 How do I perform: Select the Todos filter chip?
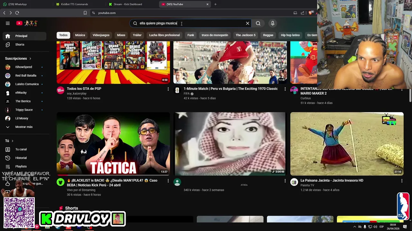(63, 35)
